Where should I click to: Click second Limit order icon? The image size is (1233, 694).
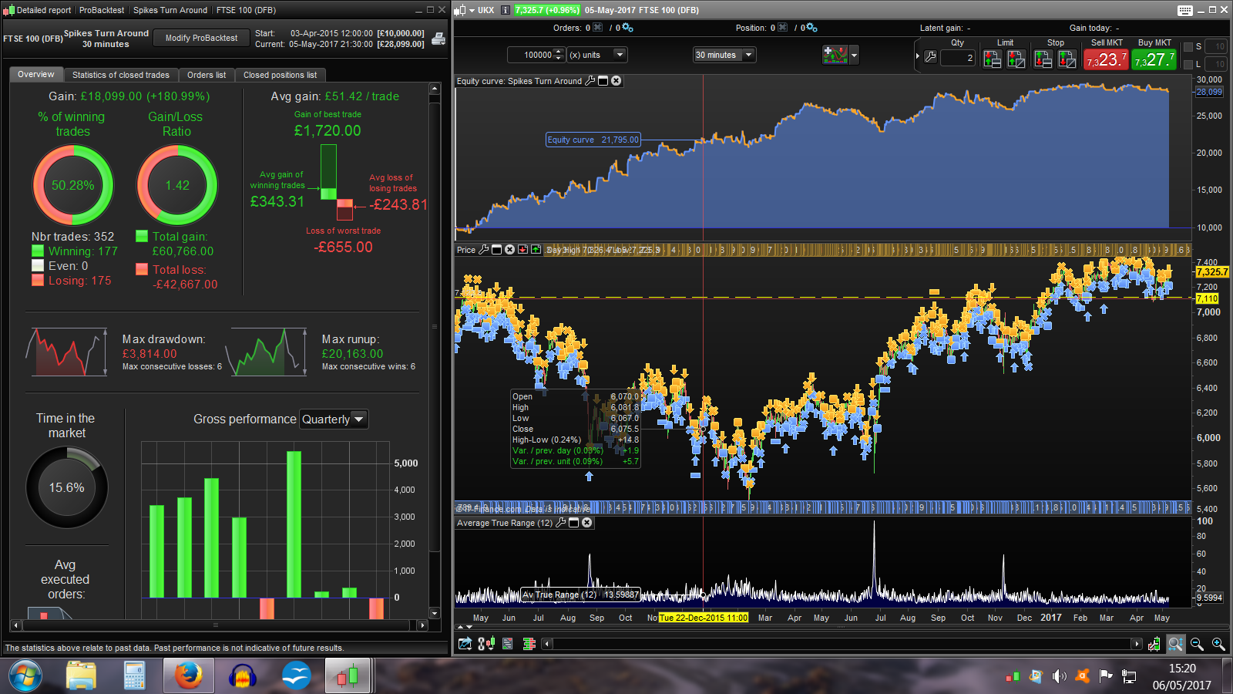click(1016, 59)
